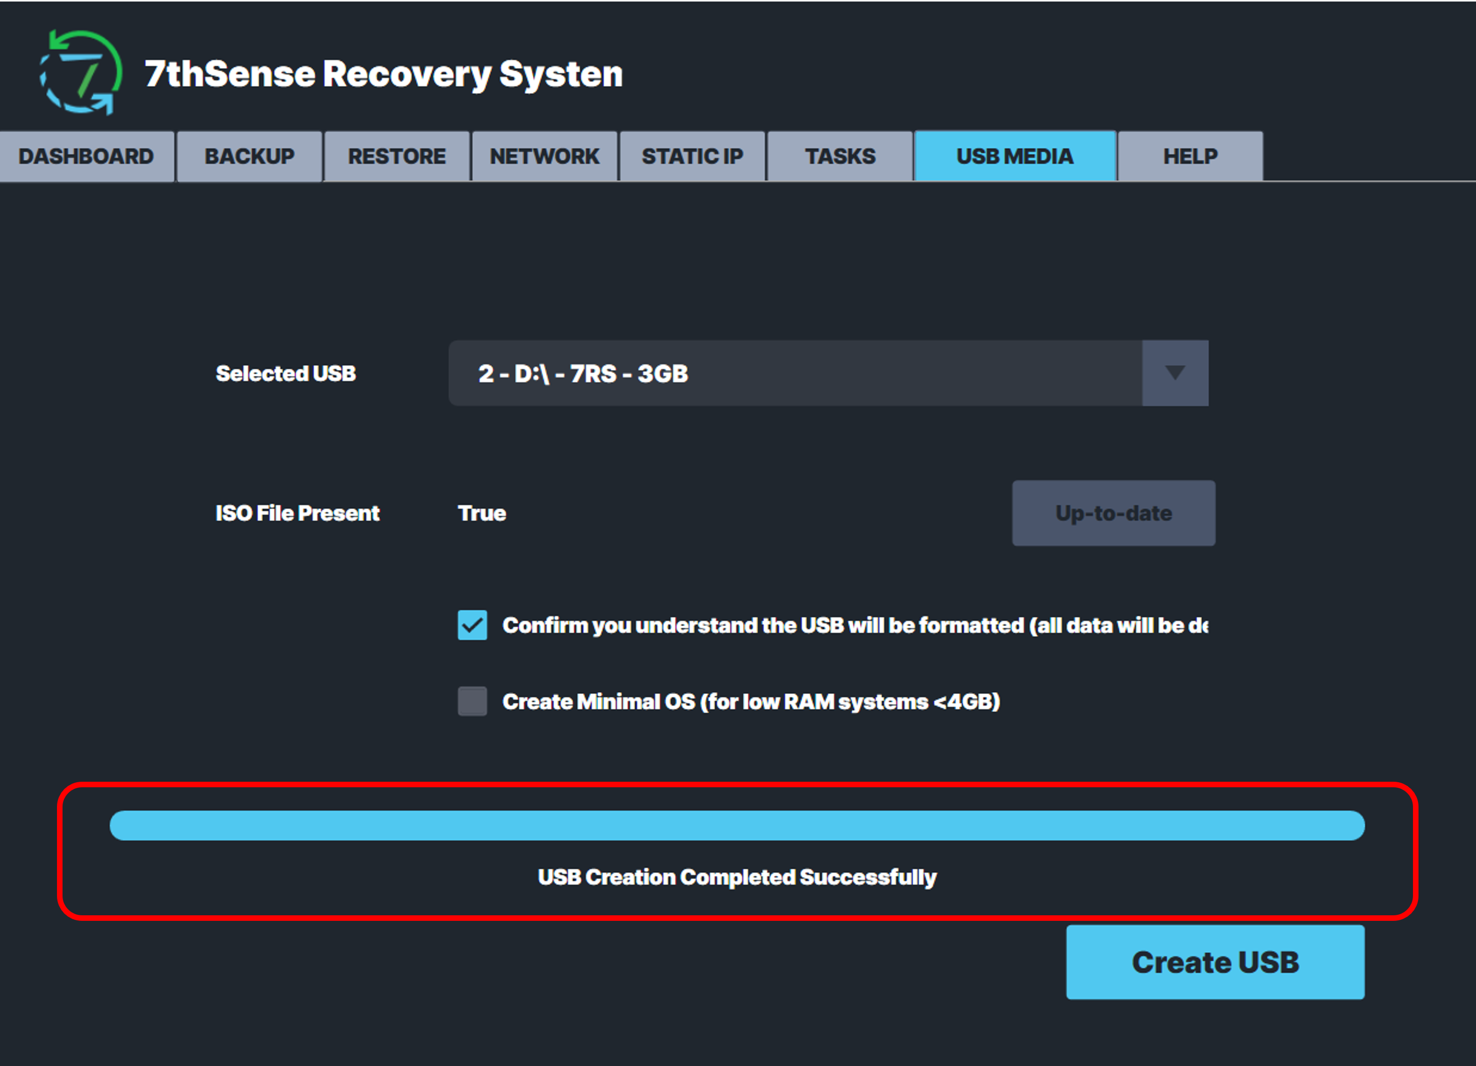Uncheck the USB format confirmation checkbox
The width and height of the screenshot is (1476, 1066).
point(473,625)
